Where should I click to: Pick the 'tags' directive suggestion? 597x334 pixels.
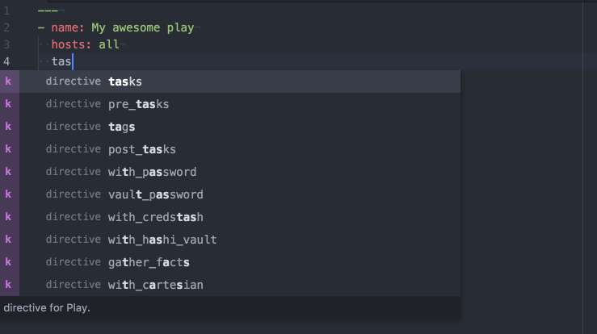click(x=230, y=127)
